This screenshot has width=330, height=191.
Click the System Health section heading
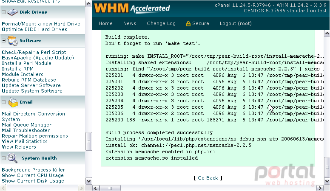click(39, 158)
